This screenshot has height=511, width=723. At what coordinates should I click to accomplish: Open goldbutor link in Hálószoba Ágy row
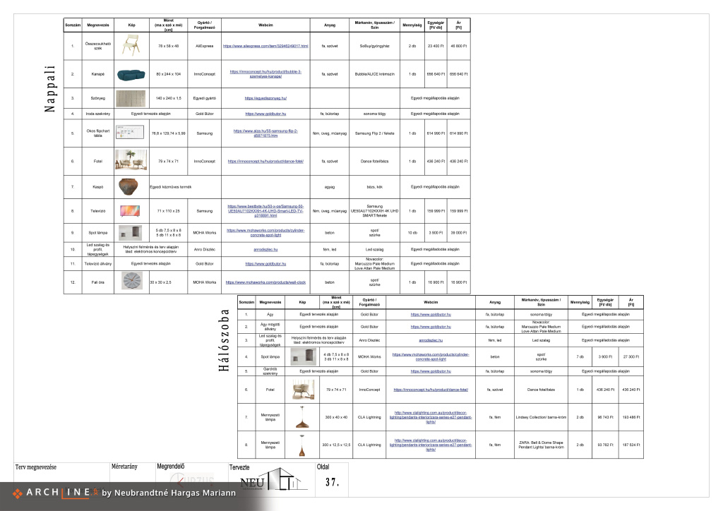[431, 315]
